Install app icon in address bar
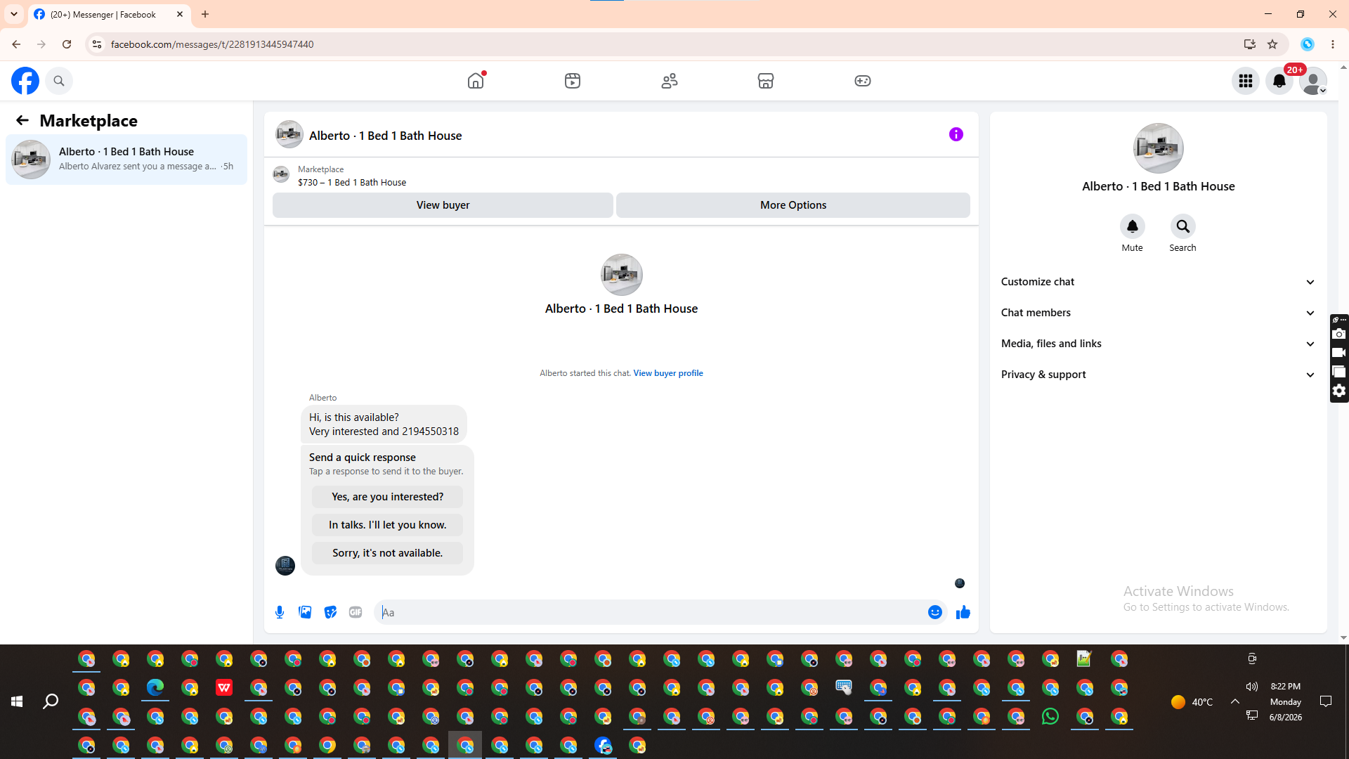Viewport: 1349px width, 759px height. tap(1249, 44)
